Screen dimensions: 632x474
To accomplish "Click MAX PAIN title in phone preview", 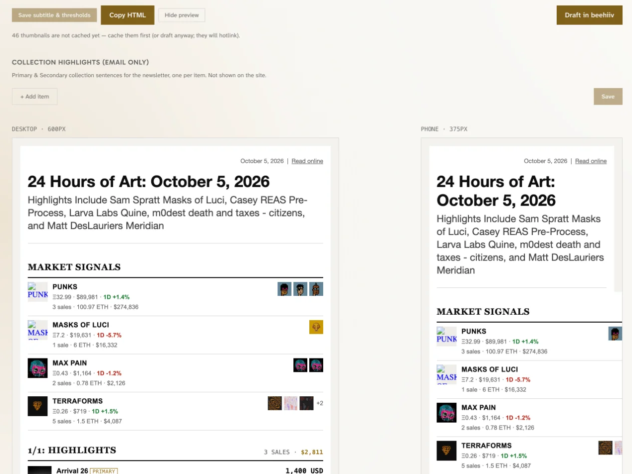I will pyautogui.click(x=479, y=407).
